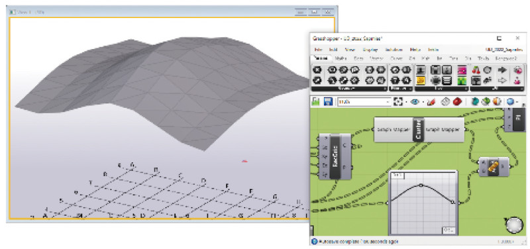Click the cherry icon in the Util panel
This screenshot has height=249, width=530.
tap(476, 70)
